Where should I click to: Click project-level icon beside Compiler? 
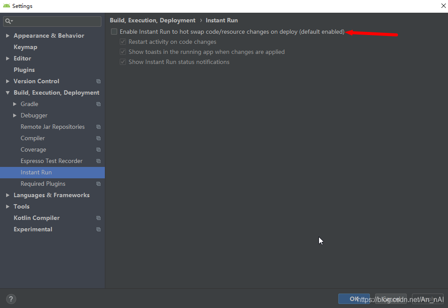(99, 138)
